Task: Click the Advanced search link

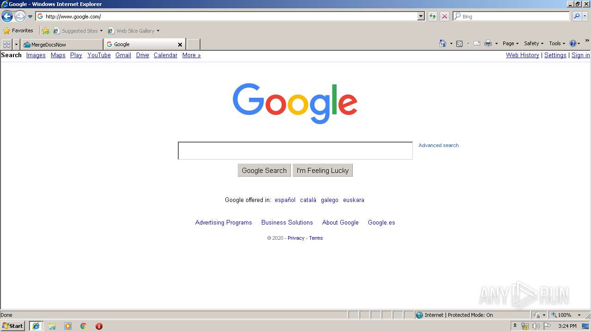Action: click(438, 145)
